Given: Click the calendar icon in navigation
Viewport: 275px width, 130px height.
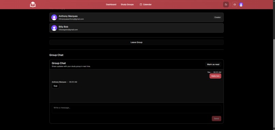Looking at the screenshot, I should [141, 4].
